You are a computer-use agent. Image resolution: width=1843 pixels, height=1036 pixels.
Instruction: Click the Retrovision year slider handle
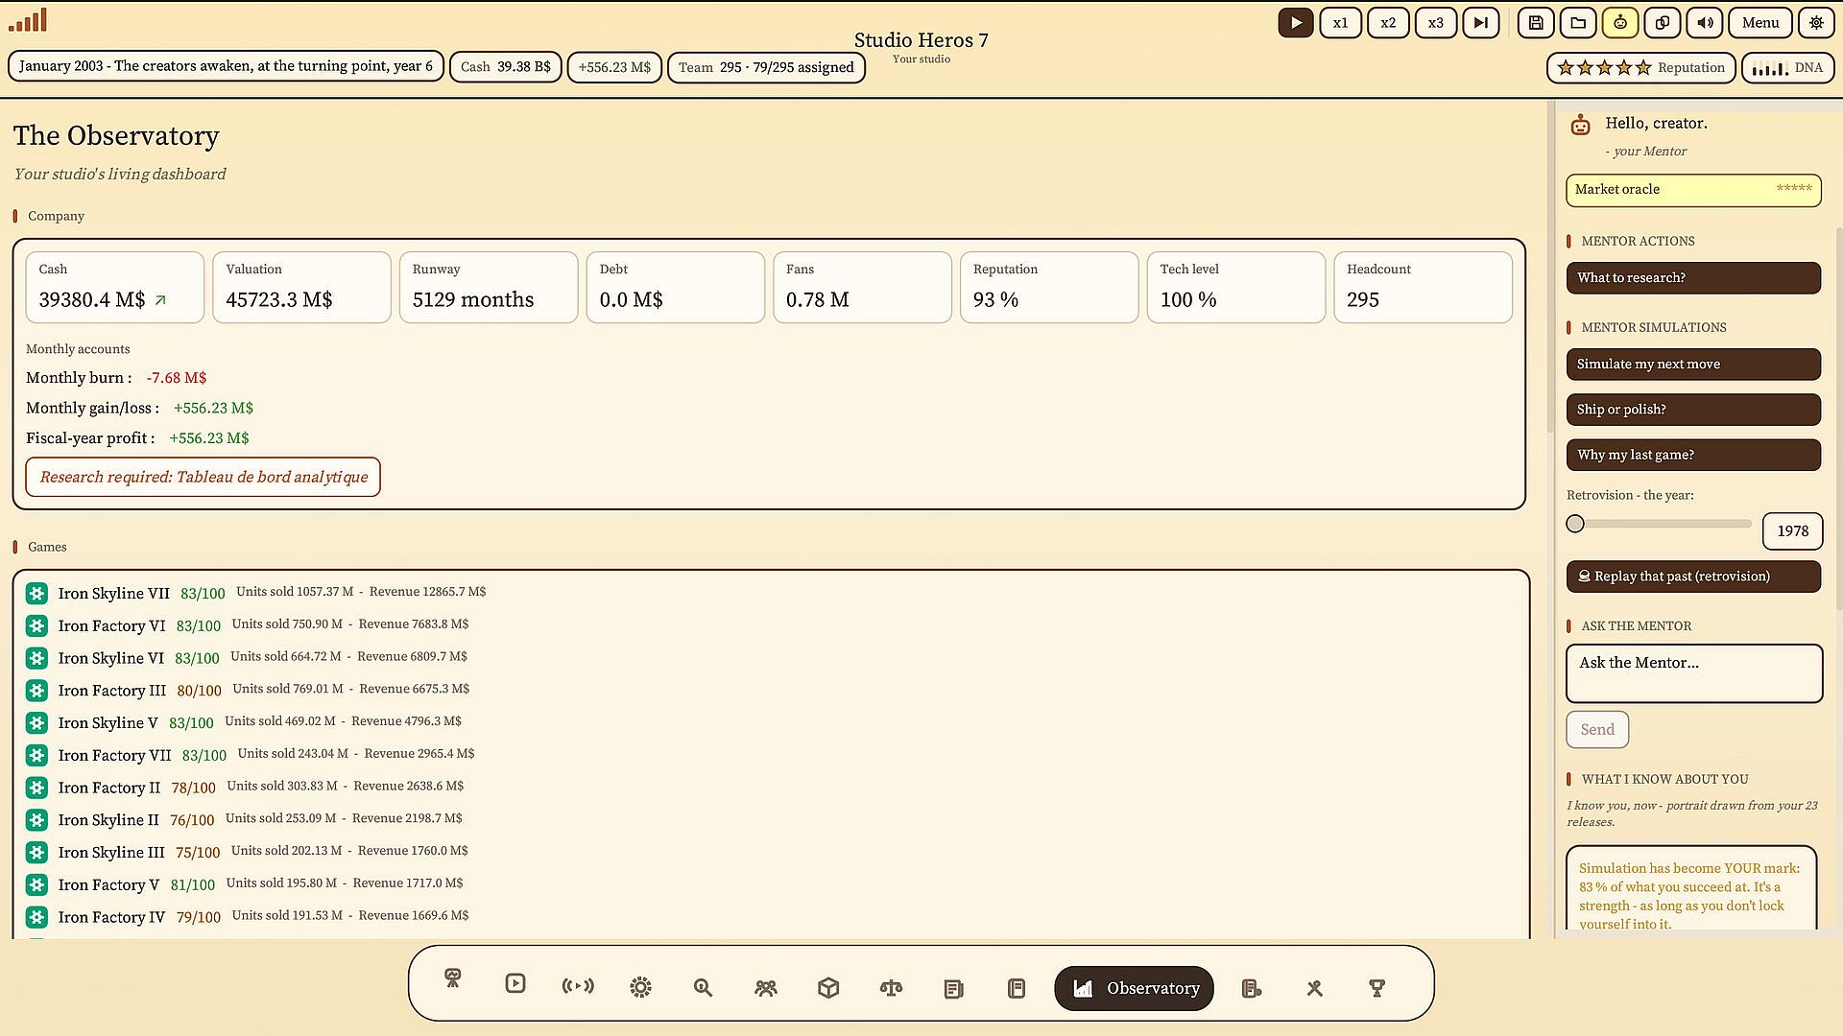1575,524
